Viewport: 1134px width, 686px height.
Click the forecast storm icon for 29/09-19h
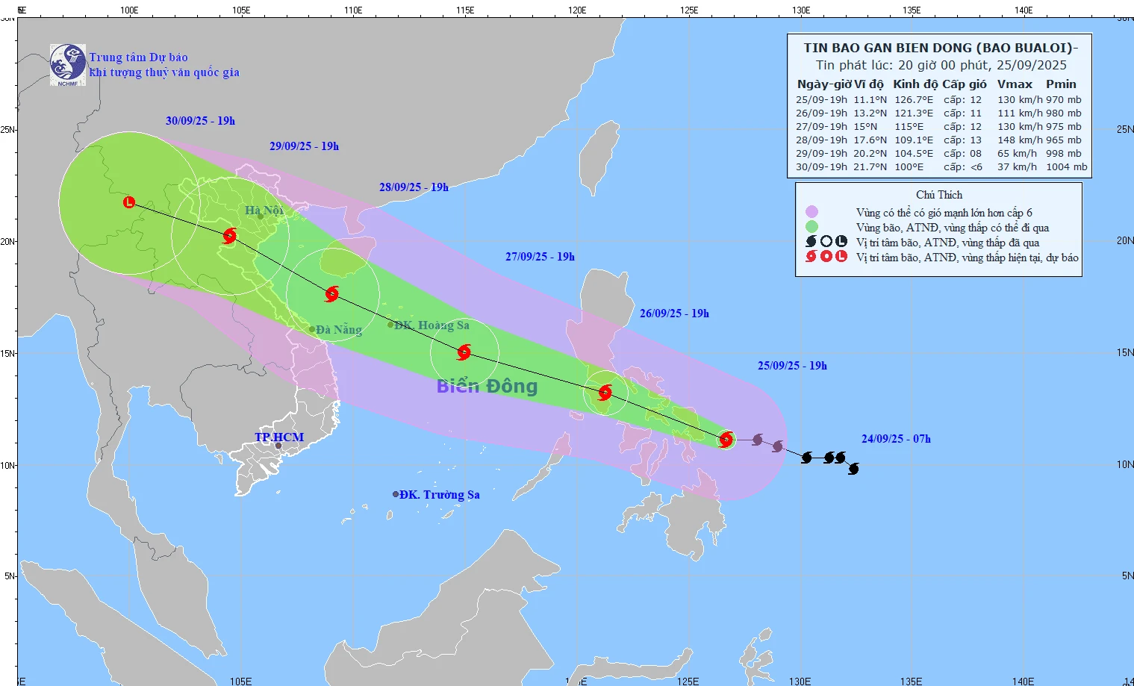pos(229,236)
